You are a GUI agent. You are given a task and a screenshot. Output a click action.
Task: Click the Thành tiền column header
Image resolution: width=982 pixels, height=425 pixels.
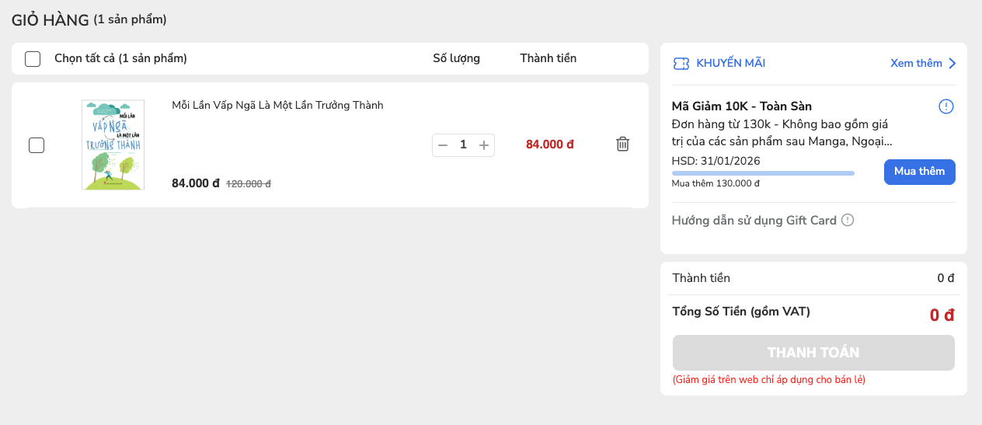[x=548, y=58]
